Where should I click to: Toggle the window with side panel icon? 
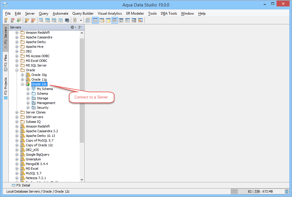(102, 20)
